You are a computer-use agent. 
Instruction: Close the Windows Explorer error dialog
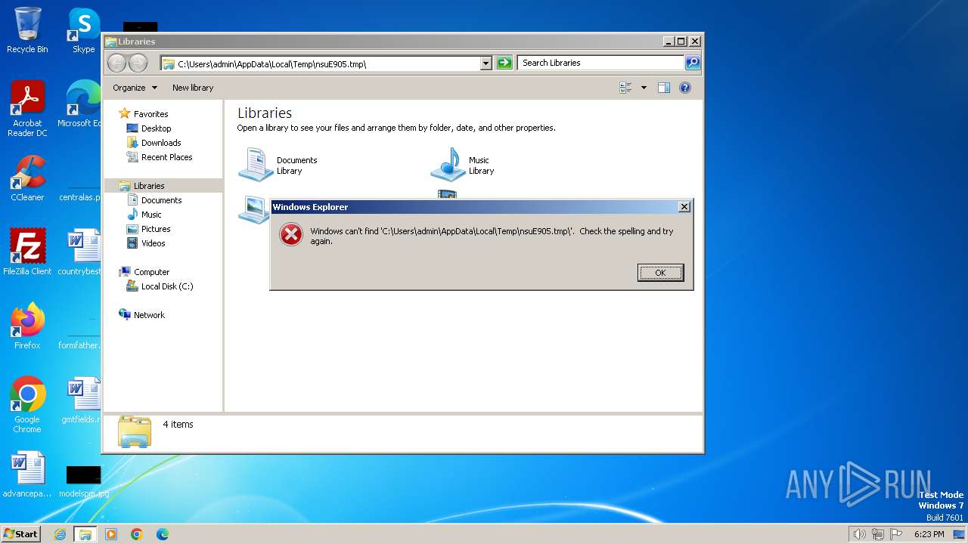684,206
